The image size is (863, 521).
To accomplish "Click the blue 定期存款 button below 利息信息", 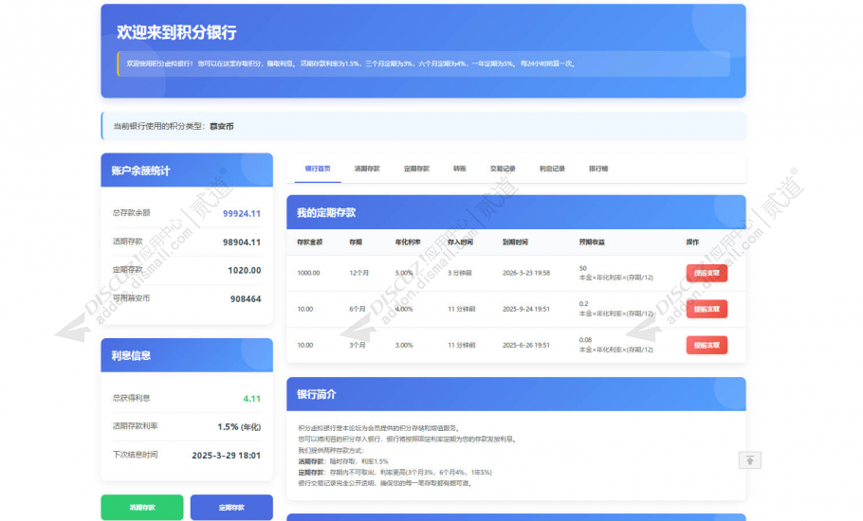I will (231, 507).
